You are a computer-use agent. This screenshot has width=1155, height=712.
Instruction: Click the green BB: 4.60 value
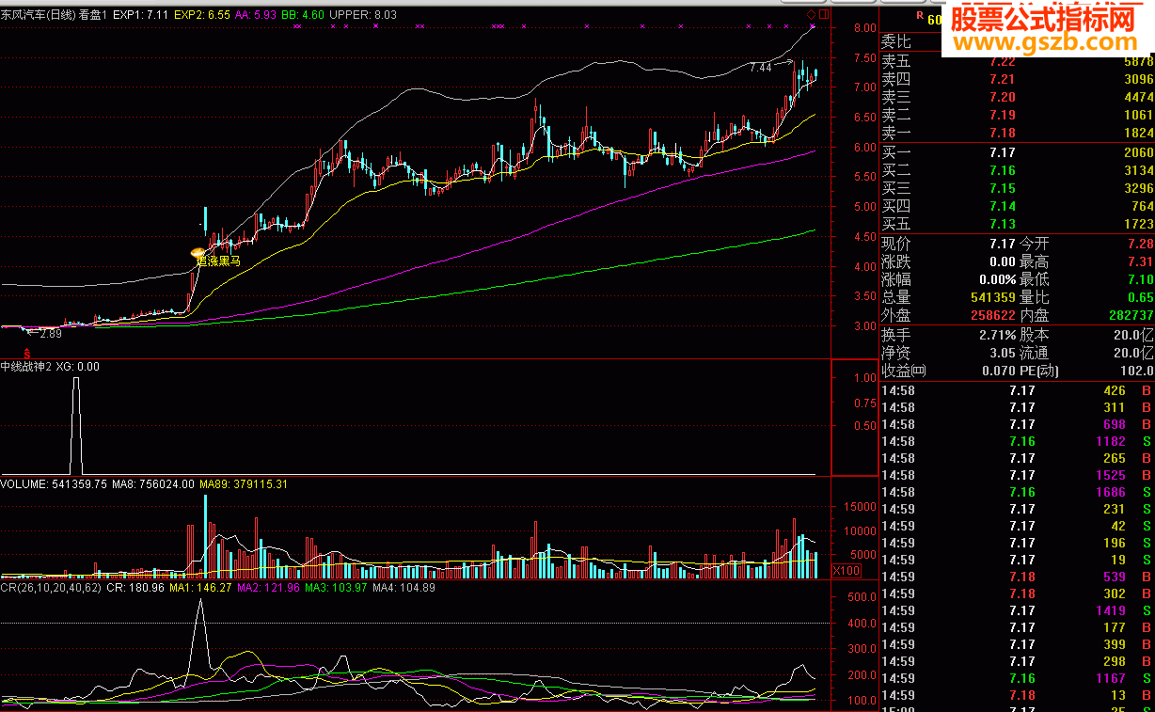point(301,15)
